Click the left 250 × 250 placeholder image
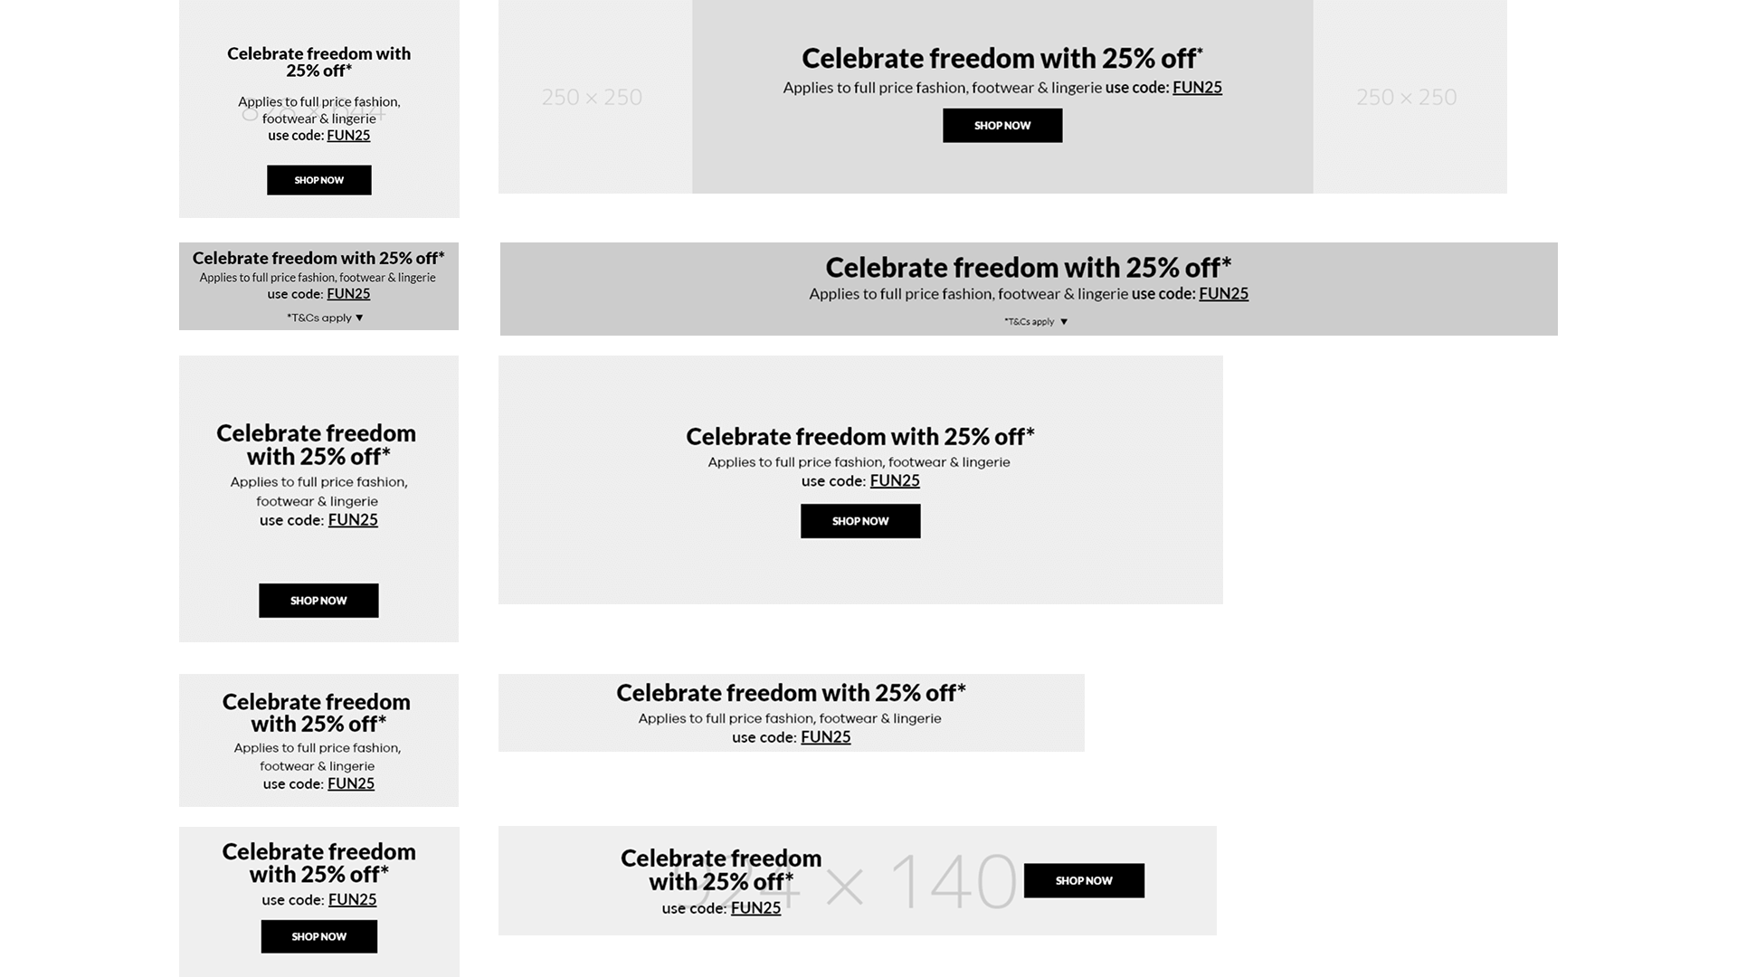 pos(593,97)
